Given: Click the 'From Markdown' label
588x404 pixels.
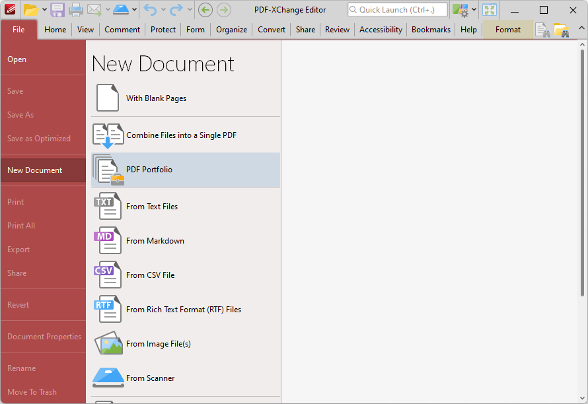Looking at the screenshot, I should [x=155, y=241].
